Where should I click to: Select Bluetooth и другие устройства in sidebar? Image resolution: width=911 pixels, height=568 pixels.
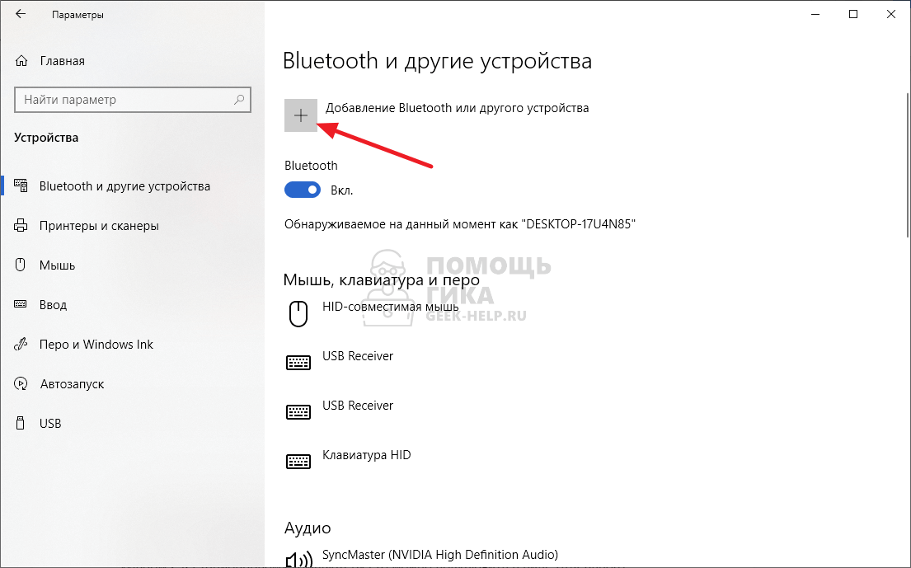click(x=124, y=186)
